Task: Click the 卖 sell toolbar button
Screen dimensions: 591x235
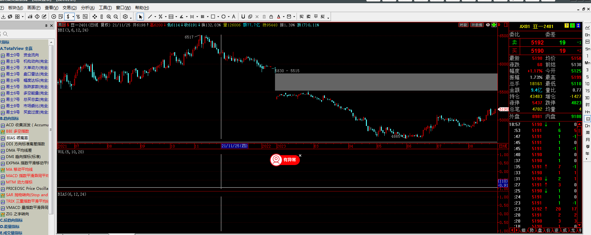Action: [309, 17]
